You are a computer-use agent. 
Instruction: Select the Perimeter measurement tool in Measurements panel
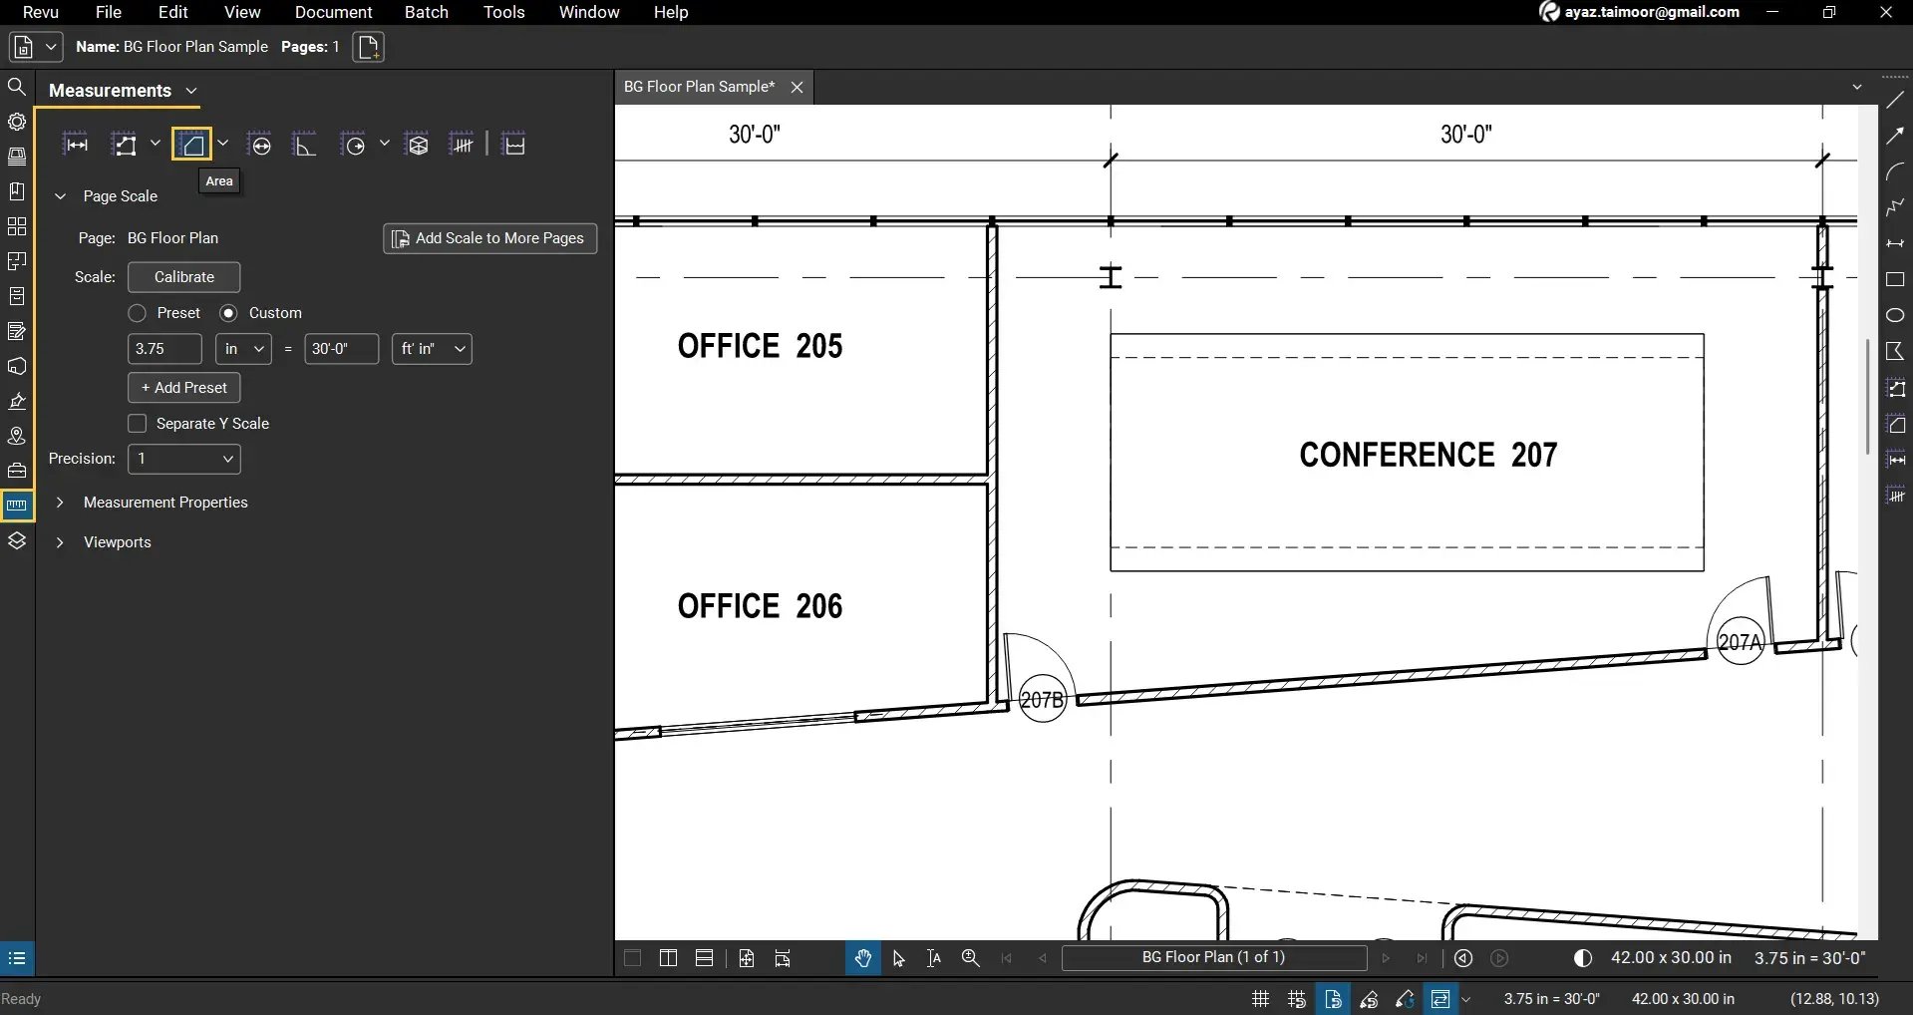point(125,145)
